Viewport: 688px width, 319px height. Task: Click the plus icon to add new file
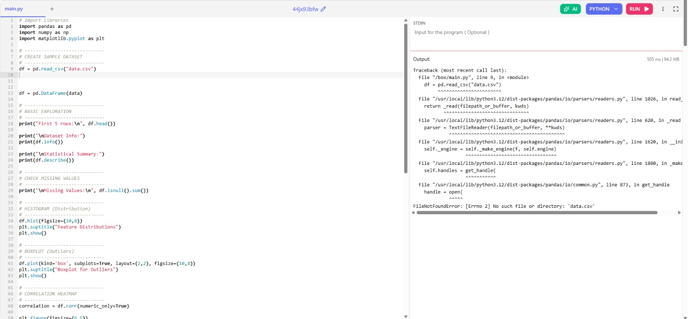52,9
